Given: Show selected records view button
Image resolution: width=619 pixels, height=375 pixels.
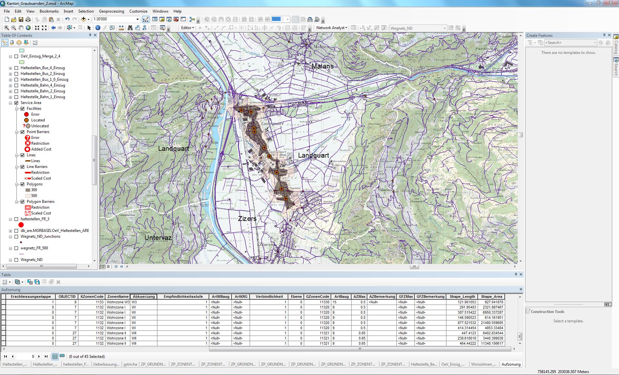Looking at the screenshot, I should click(x=62, y=356).
